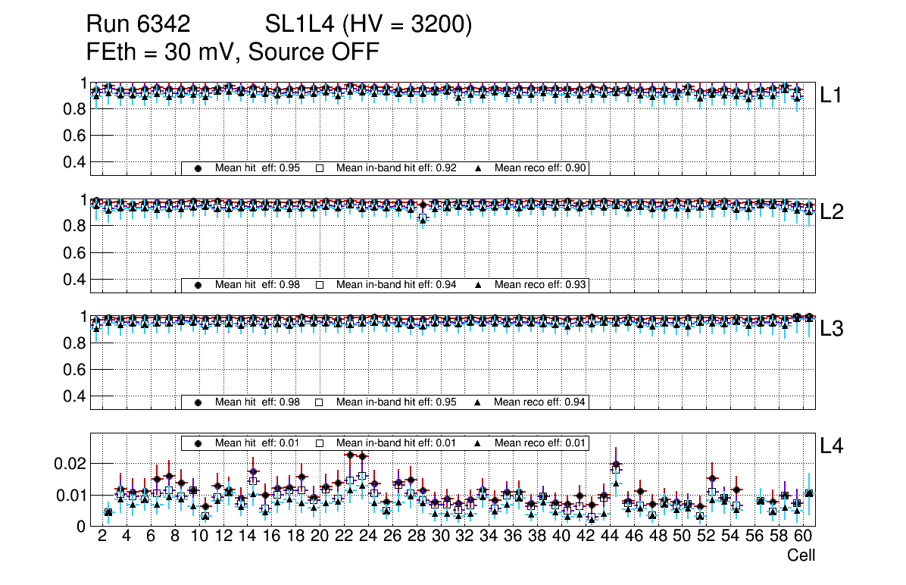Click the black triangle marker in L1 legend
The width and height of the screenshot is (906, 585).
(x=478, y=168)
